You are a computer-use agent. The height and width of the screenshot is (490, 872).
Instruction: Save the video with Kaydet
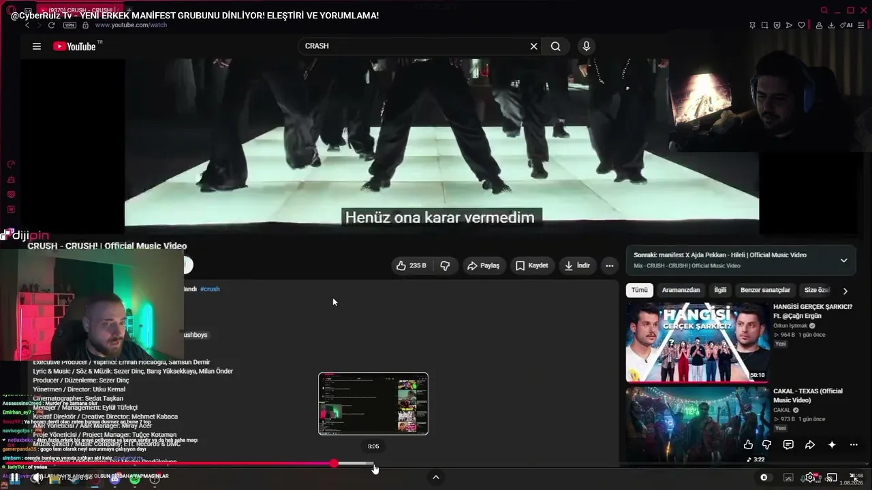pyautogui.click(x=531, y=265)
